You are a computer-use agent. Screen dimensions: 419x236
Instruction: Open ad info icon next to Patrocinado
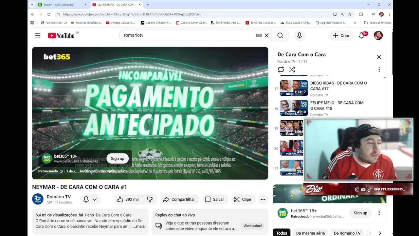(x=61, y=171)
